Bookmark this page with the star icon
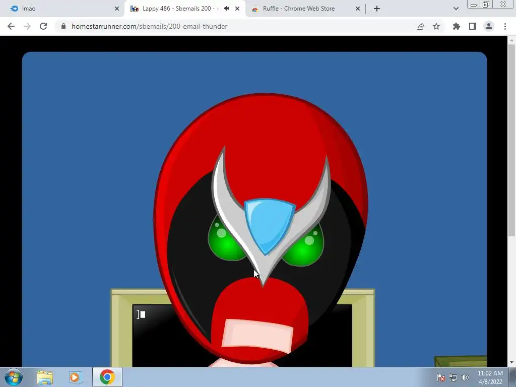 tap(436, 26)
